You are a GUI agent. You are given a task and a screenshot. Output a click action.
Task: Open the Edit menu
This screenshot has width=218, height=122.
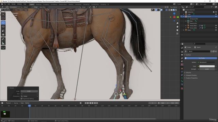9,4
